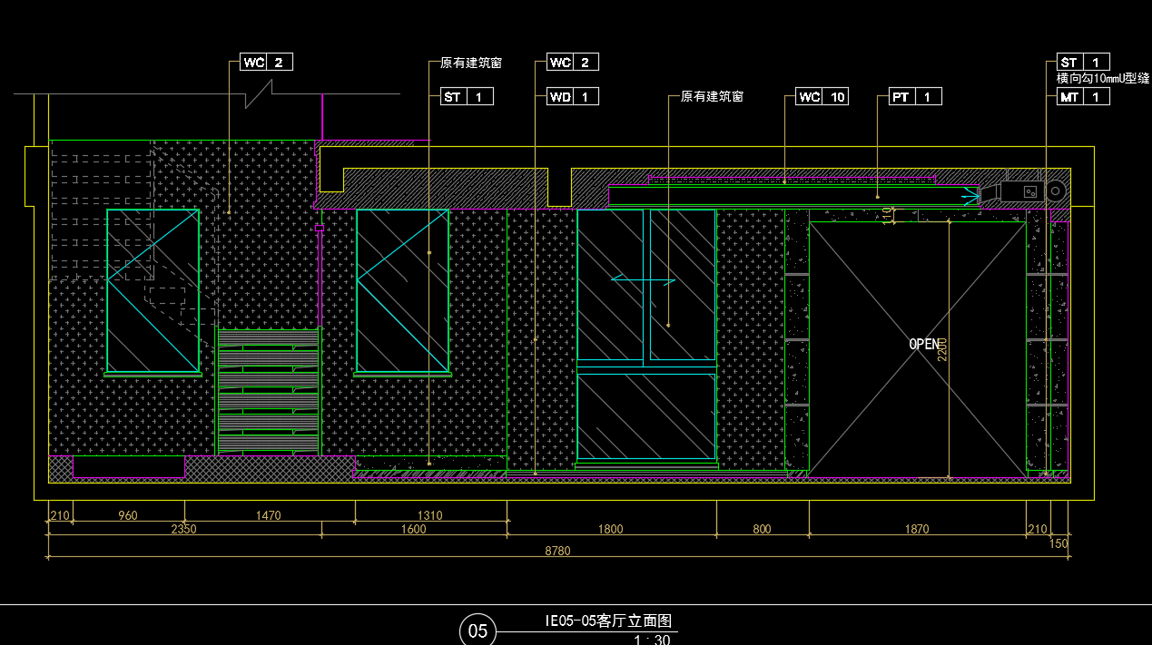This screenshot has height=645, width=1152.
Task: Select the IE05-05客厅立面图 drawing title
Action: coord(608,621)
